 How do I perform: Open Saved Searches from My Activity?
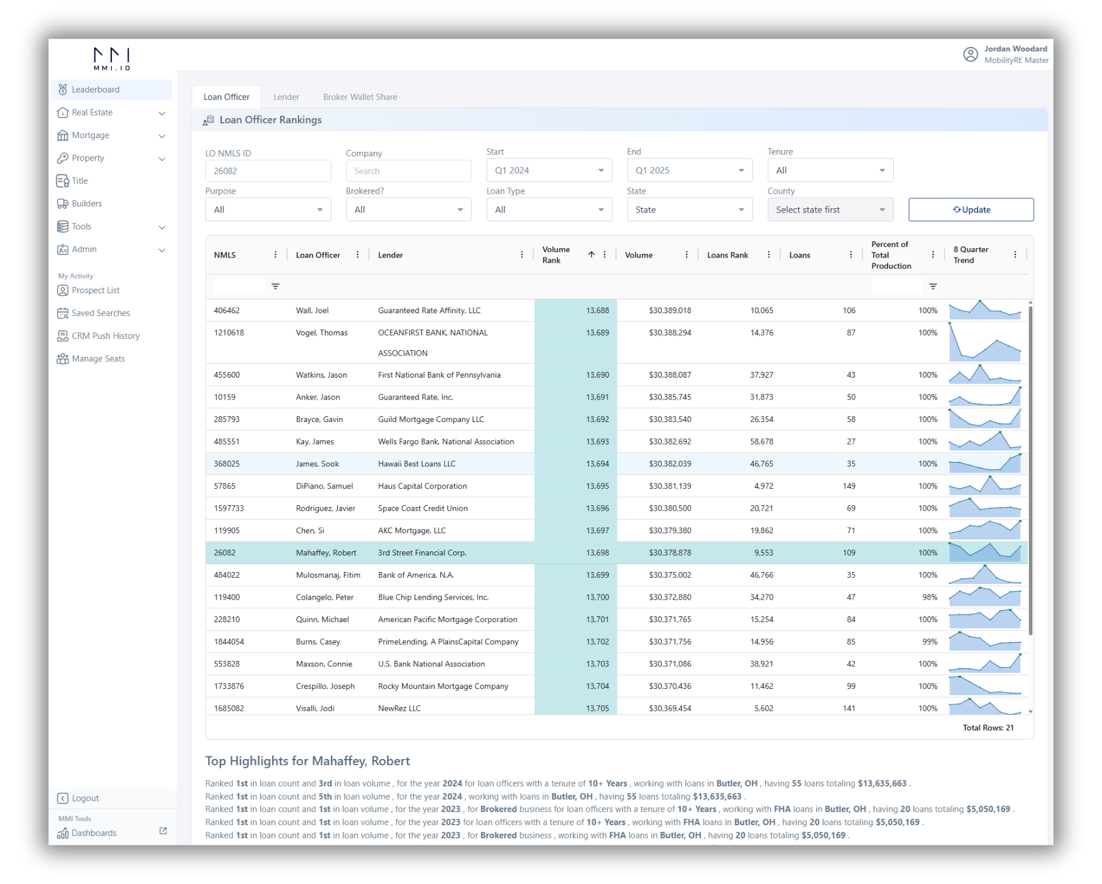(101, 313)
